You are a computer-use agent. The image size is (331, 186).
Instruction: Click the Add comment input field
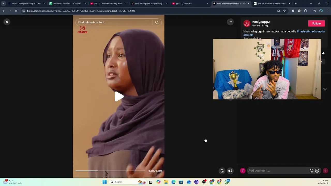pyautogui.click(x=278, y=171)
